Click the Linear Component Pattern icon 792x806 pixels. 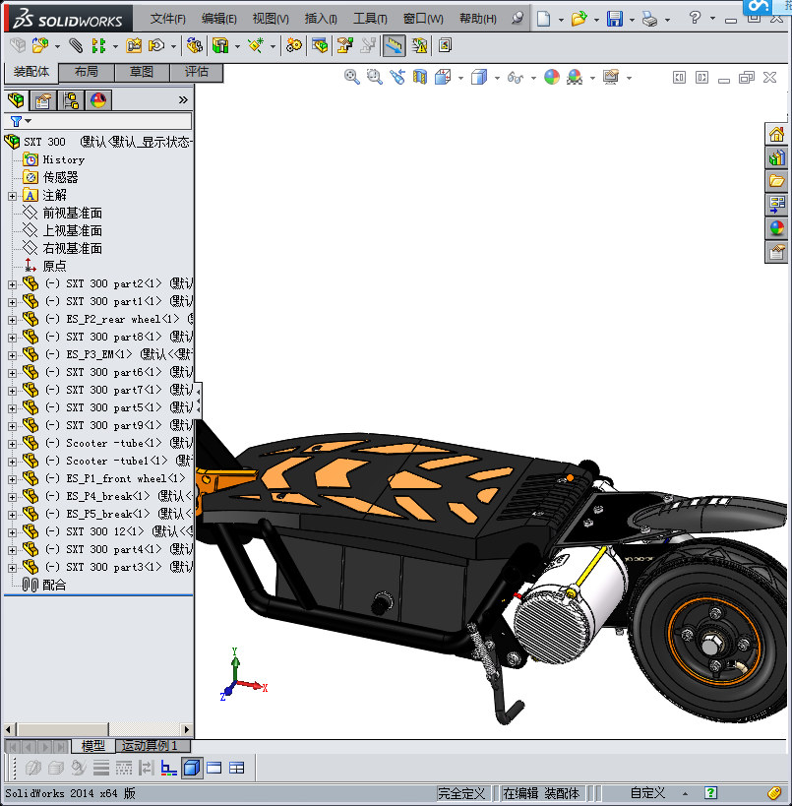98,45
